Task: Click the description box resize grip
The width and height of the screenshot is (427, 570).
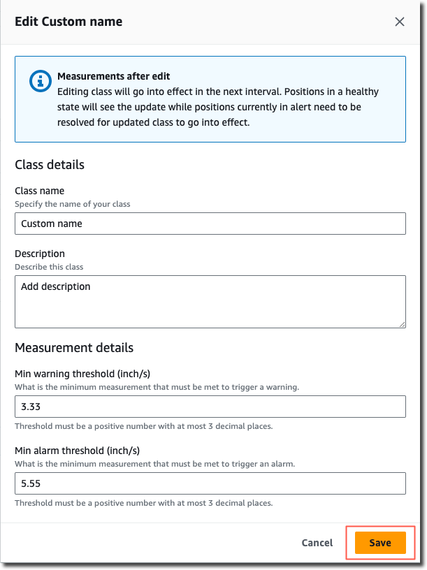Action: [x=402, y=323]
